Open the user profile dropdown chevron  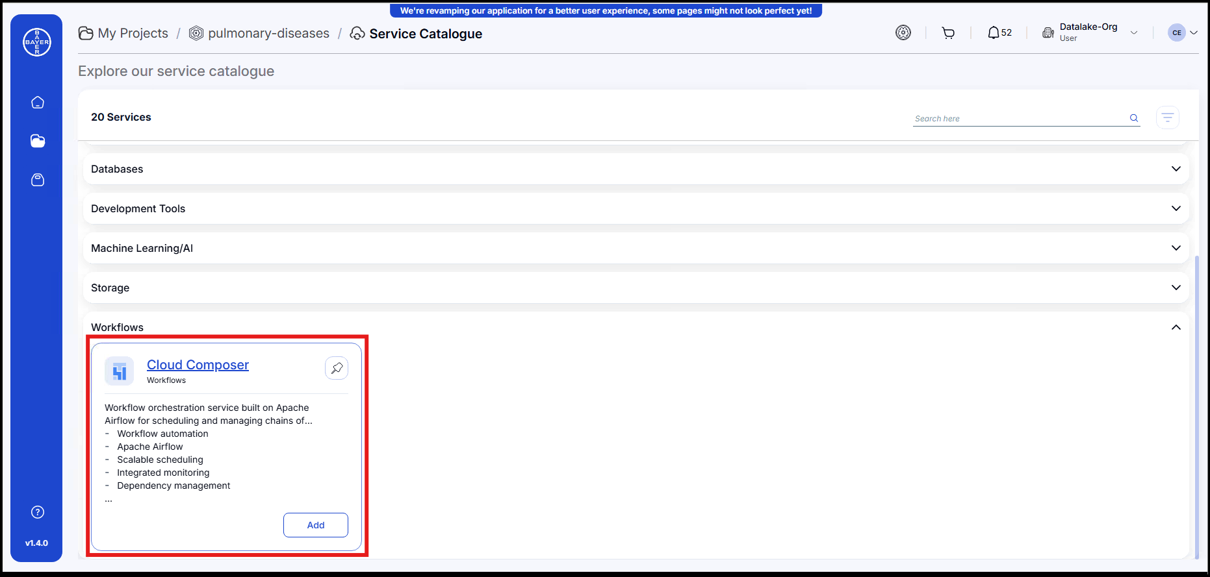click(x=1194, y=32)
